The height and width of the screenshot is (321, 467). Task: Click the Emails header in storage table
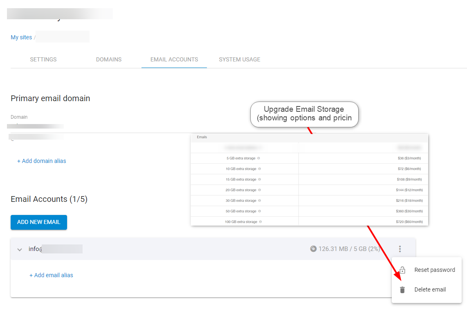[202, 137]
